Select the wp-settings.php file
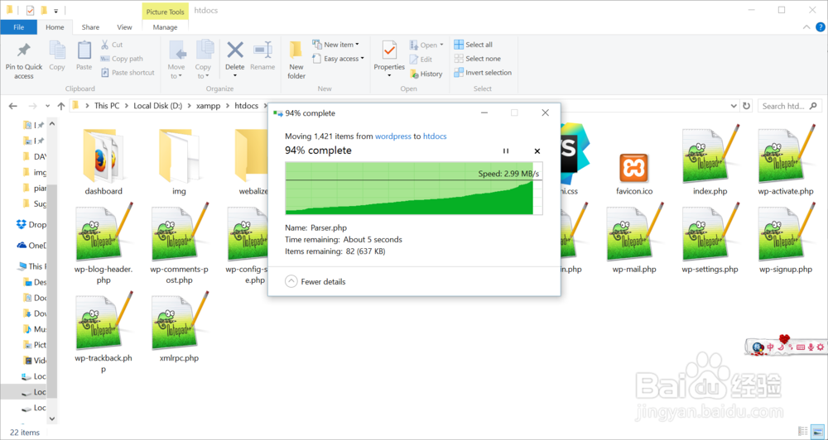Screen dimensions: 828x440 710,240
